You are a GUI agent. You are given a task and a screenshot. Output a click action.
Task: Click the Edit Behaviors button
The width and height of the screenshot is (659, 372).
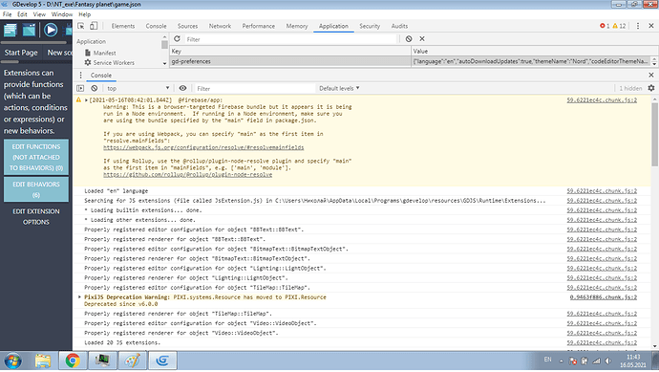tap(36, 189)
